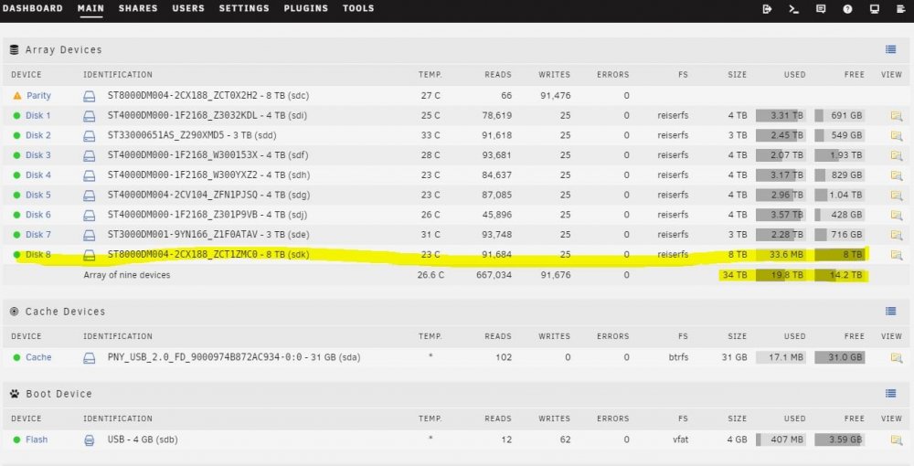Switch to the Settings tab

click(244, 8)
